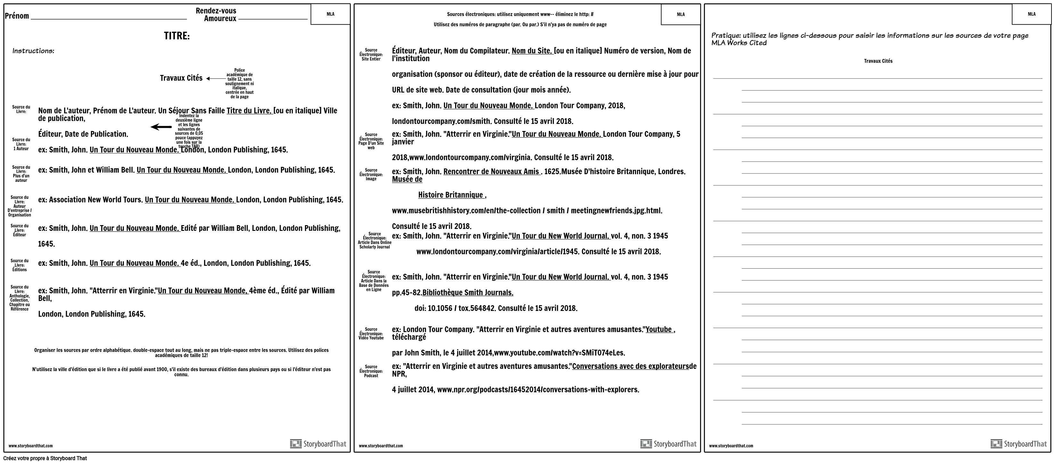
Task: Click the 'Titre du Livre.' underlined text
Action: [249, 110]
